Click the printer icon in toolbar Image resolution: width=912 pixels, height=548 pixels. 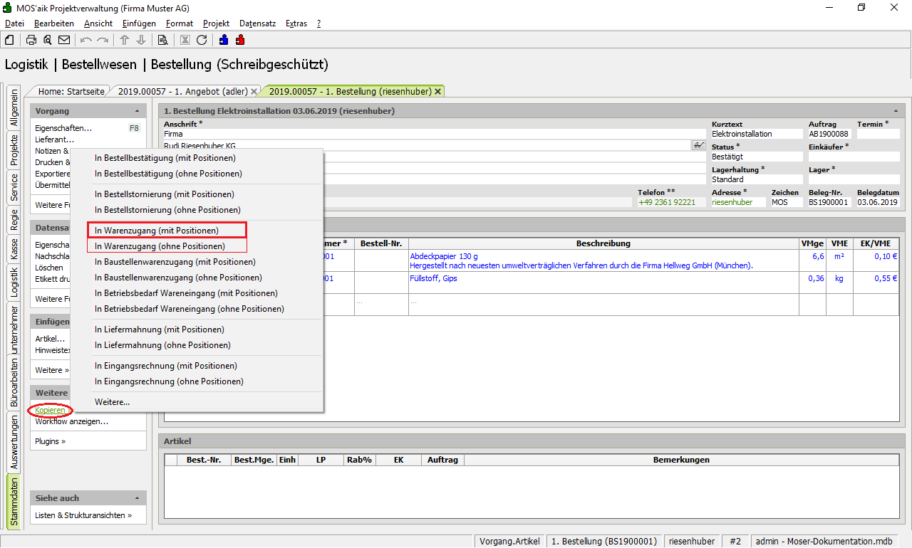click(x=31, y=40)
